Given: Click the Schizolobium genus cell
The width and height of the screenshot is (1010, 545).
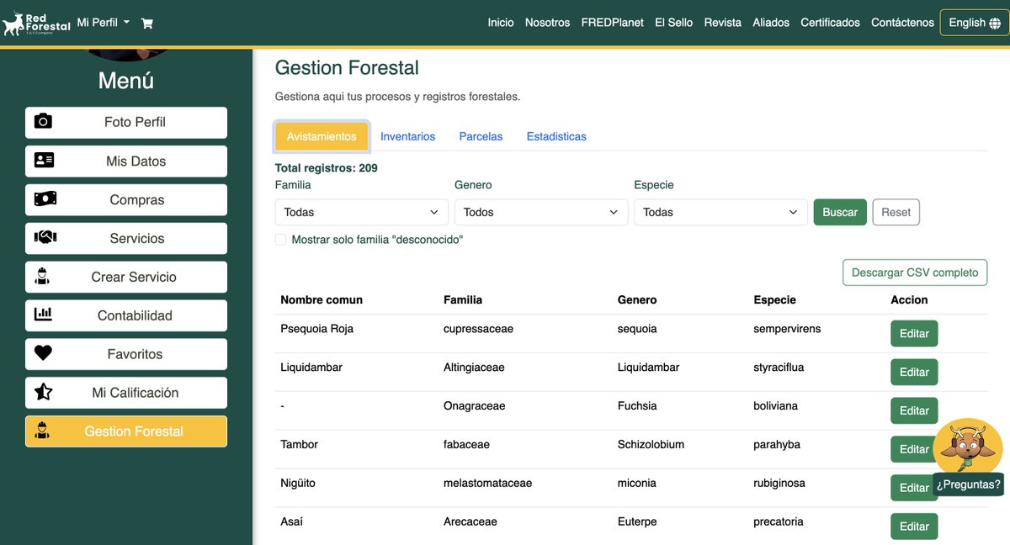Looking at the screenshot, I should coord(651,444).
